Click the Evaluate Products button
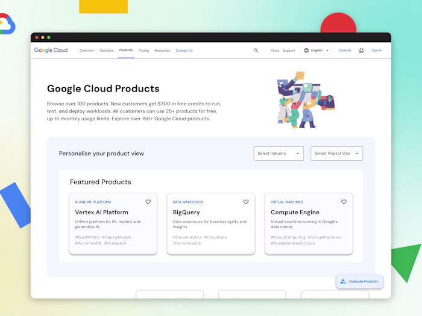 [359, 281]
